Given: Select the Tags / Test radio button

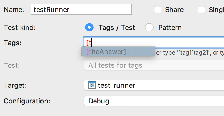Looking at the screenshot, I should coord(90,27).
